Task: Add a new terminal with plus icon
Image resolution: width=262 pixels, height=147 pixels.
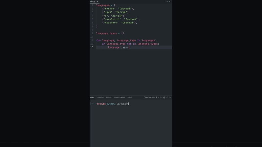Action: [x=156, y=97]
